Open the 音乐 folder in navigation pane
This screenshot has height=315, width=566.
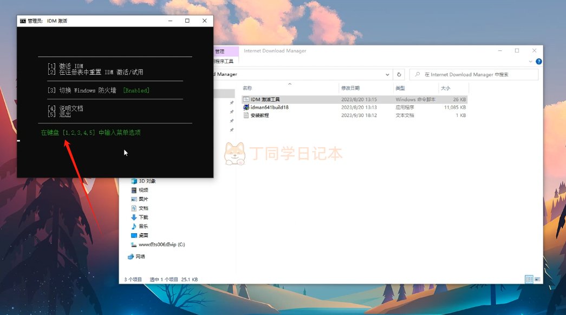click(143, 226)
